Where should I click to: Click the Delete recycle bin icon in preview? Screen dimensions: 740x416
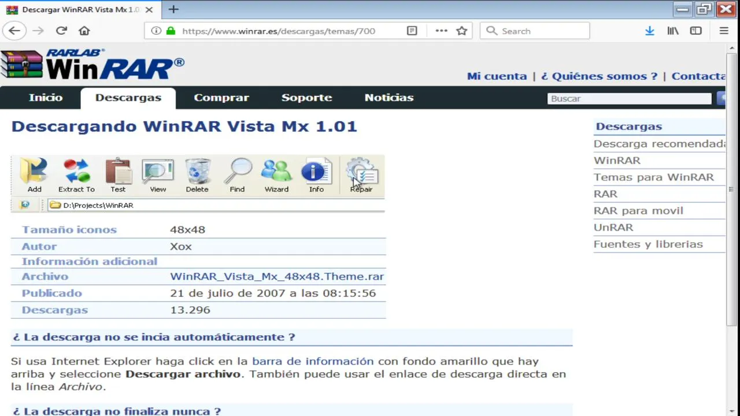(x=197, y=176)
